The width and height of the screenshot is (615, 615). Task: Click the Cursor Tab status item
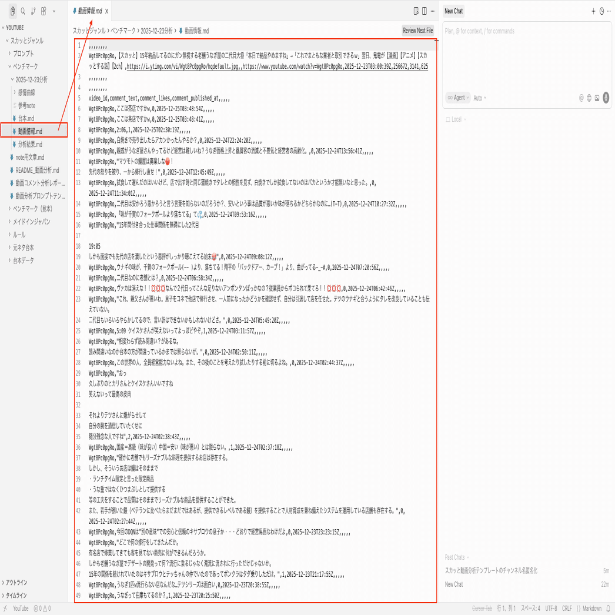pos(482,609)
